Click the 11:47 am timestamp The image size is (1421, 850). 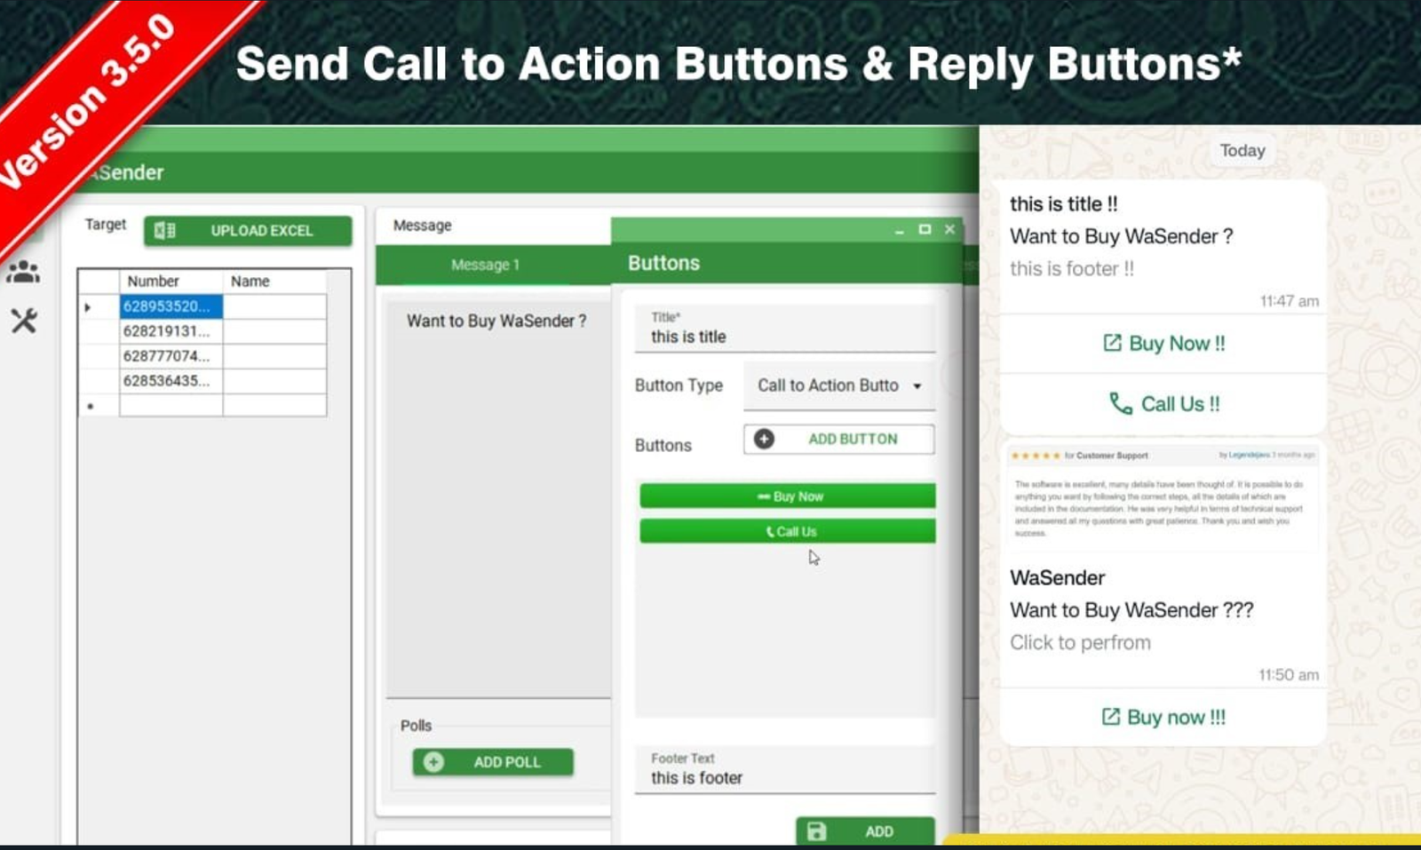1289,301
